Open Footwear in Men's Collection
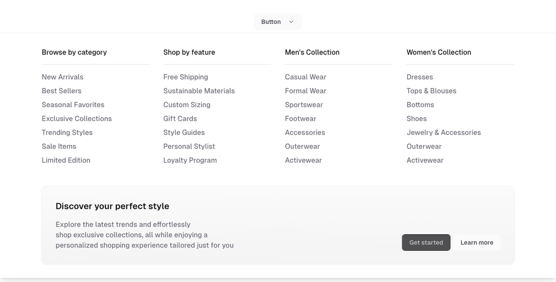This screenshot has width=556, height=282. pyautogui.click(x=300, y=119)
